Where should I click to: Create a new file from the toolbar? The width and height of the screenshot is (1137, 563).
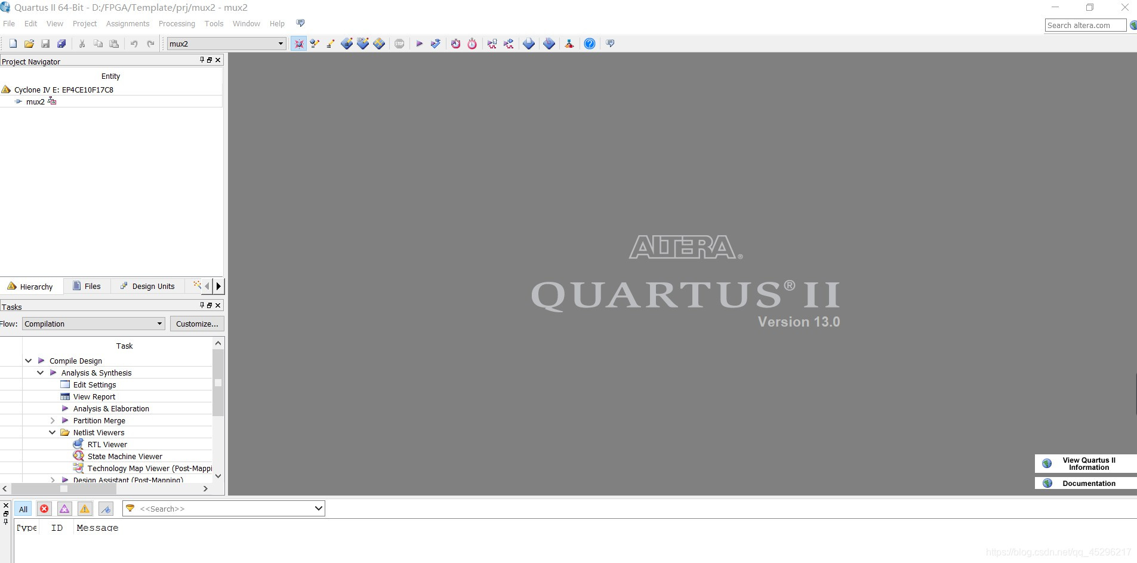[13, 44]
